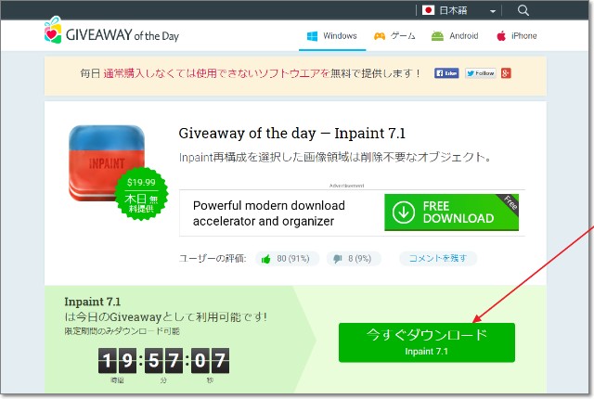The height and width of the screenshot is (399, 594).
Task: Give a thumbs-down rating 8 (9%)
Action: click(353, 259)
